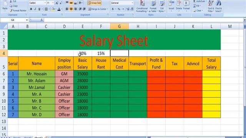The width and height of the screenshot is (246, 138).
Task: Open the Calibri font name dropdown
Action: coord(45,3)
